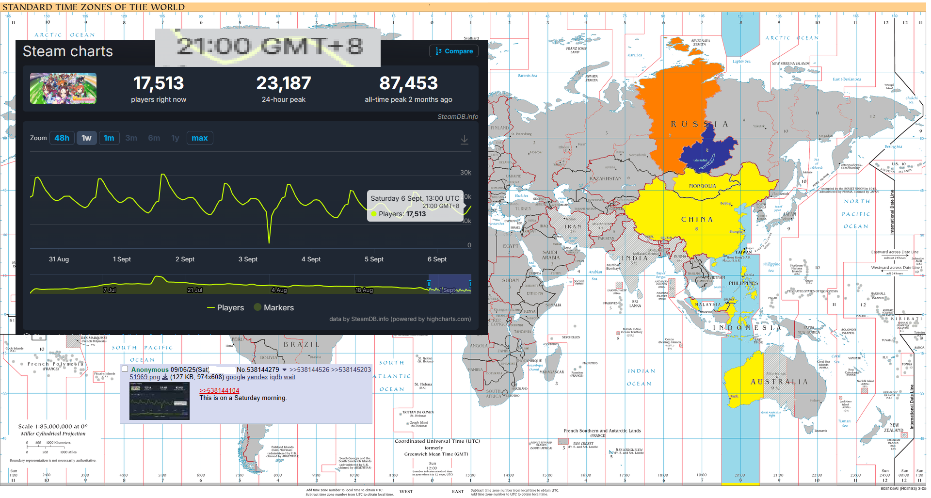This screenshot has height=498, width=931.
Task: Click the '21 Jul' navigator label
Action: (195, 290)
